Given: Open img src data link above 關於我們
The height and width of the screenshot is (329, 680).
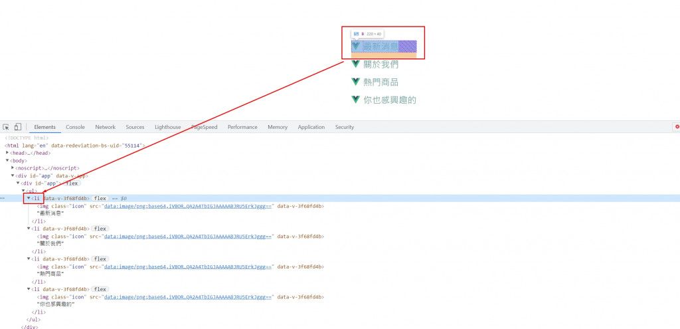Looking at the screenshot, I should click(x=188, y=237).
